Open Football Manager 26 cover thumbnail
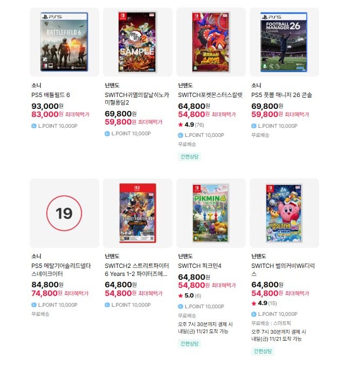 [284, 42]
